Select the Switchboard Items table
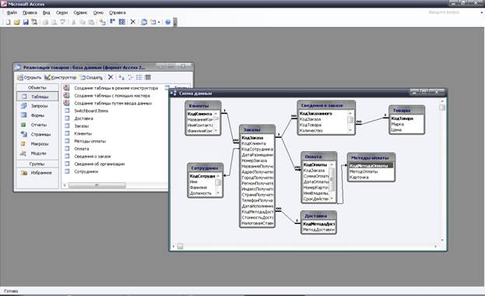 (x=91, y=111)
